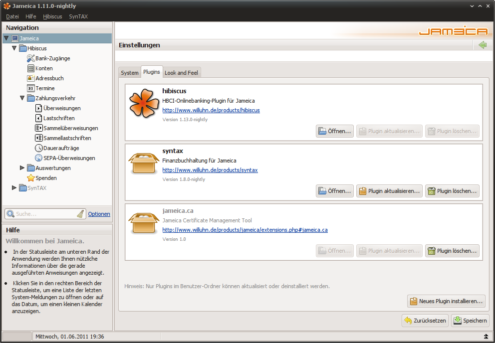Image resolution: width=495 pixels, height=343 pixels.
Task: Click the Konten accounts icon
Action: [30, 68]
